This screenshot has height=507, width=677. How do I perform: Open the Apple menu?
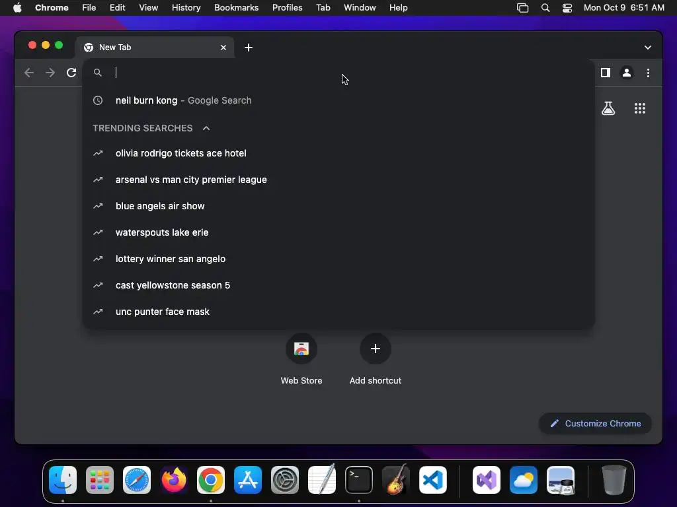[x=17, y=8]
